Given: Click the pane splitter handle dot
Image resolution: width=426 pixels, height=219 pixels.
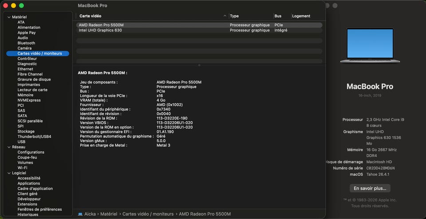Looking at the screenshot, I should click(x=199, y=65).
